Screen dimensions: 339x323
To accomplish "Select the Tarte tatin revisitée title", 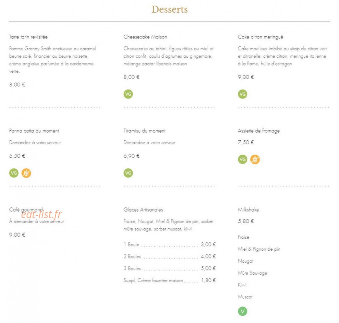I will click(x=28, y=37).
